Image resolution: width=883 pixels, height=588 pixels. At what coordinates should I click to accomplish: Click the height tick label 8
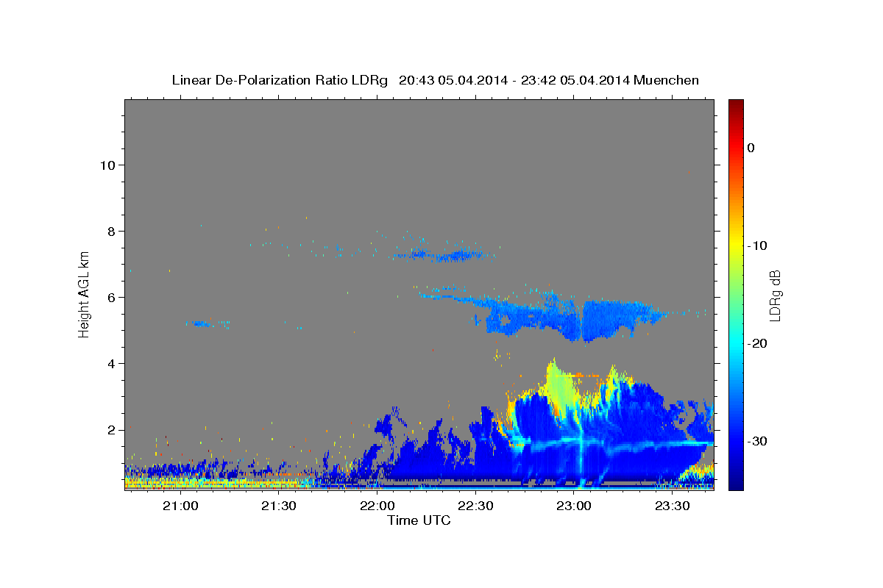point(110,232)
